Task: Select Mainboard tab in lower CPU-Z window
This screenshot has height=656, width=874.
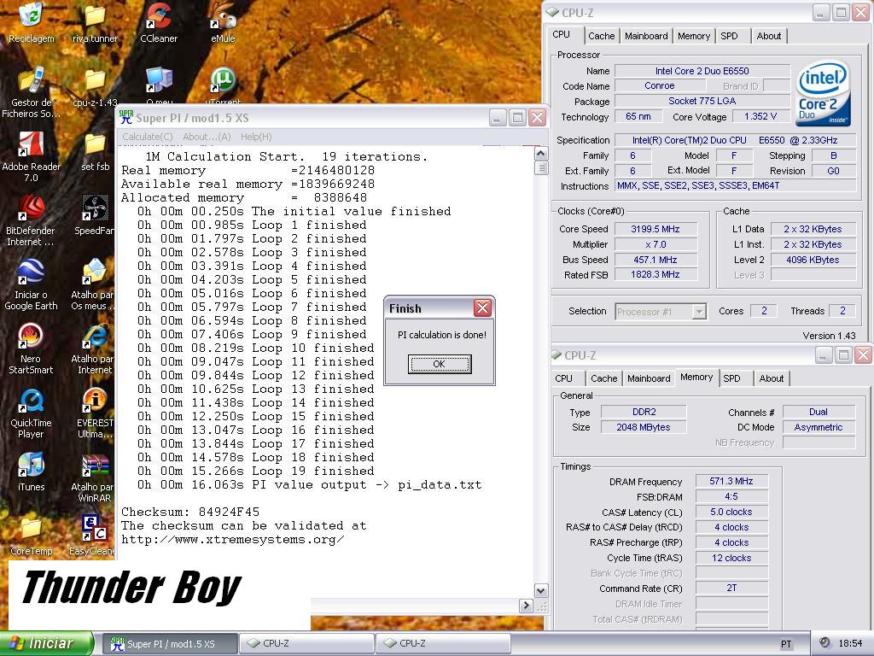Action: tap(649, 378)
